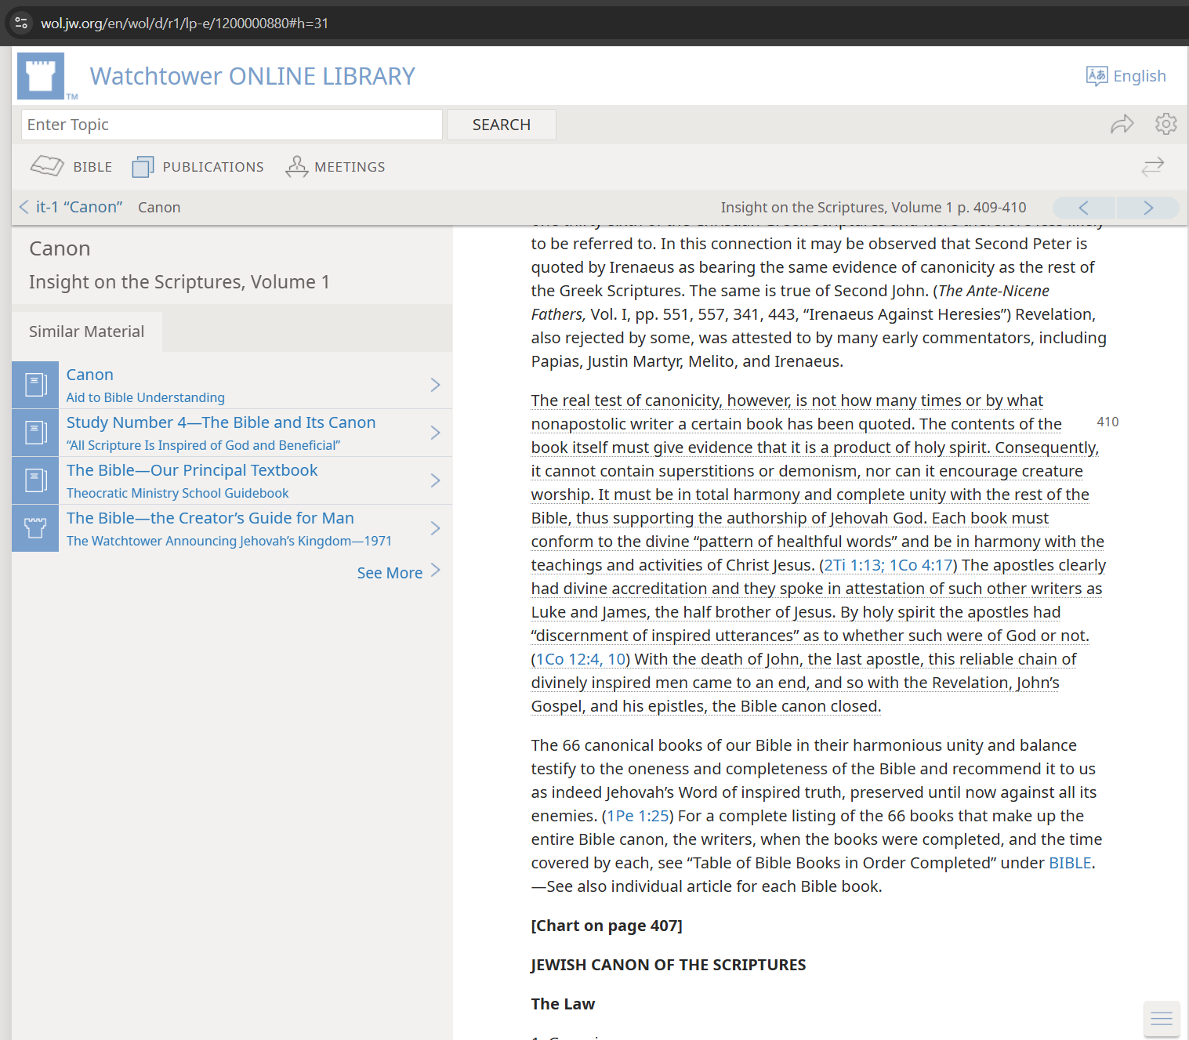The height and width of the screenshot is (1040, 1189).
Task: Open the MEETINGS menu
Action: (x=335, y=167)
